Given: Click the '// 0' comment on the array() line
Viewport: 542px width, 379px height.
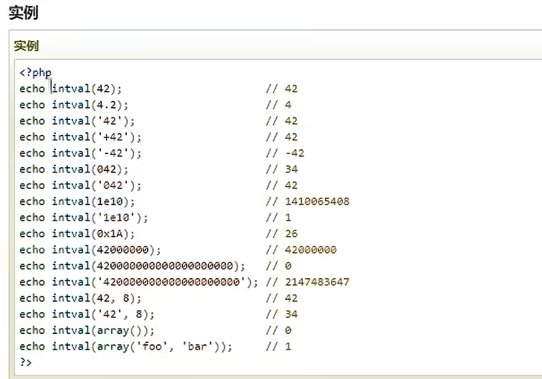Looking at the screenshot, I should pyautogui.click(x=278, y=330).
